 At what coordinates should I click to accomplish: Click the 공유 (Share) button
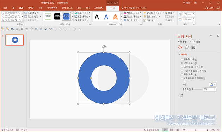209,8
